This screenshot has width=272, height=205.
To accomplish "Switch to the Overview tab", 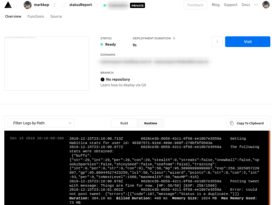I will (13, 16).
